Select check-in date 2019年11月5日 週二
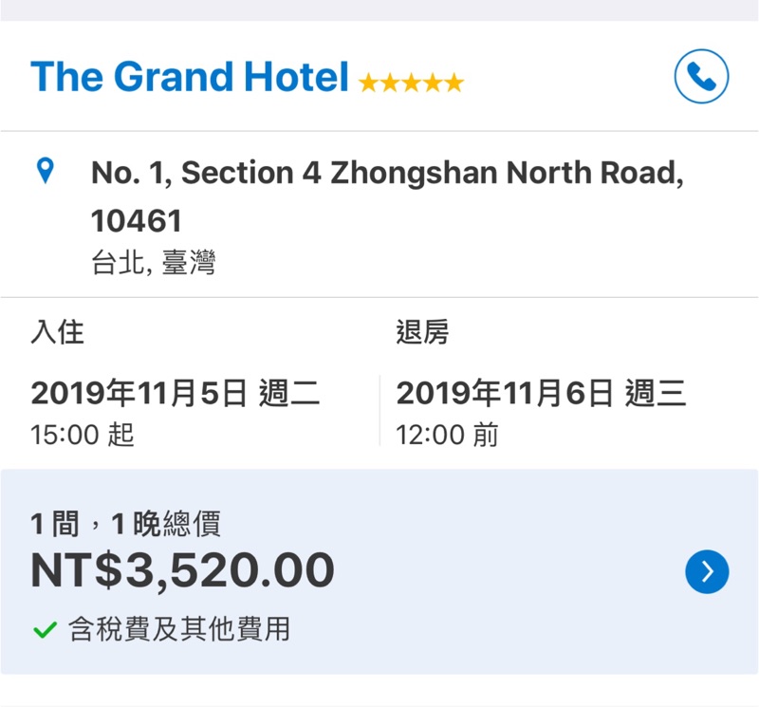Viewport: 759px width, 707px height. click(175, 393)
